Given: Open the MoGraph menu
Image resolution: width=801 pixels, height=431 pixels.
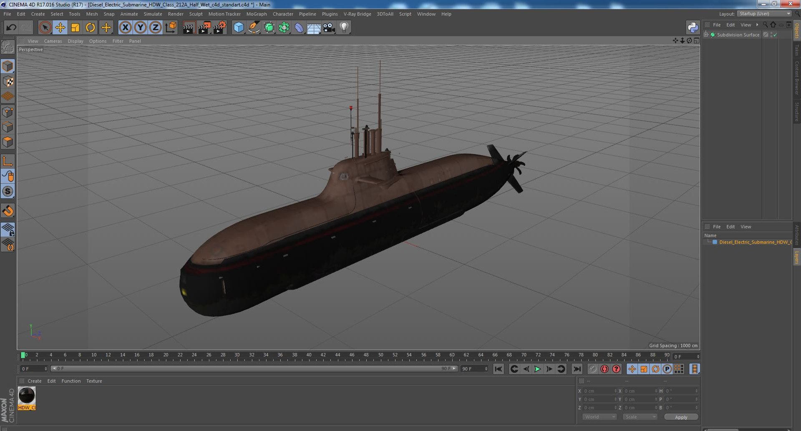Looking at the screenshot, I should coord(256,14).
